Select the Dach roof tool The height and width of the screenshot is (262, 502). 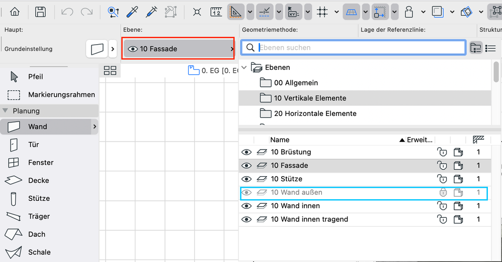pyautogui.click(x=49, y=234)
